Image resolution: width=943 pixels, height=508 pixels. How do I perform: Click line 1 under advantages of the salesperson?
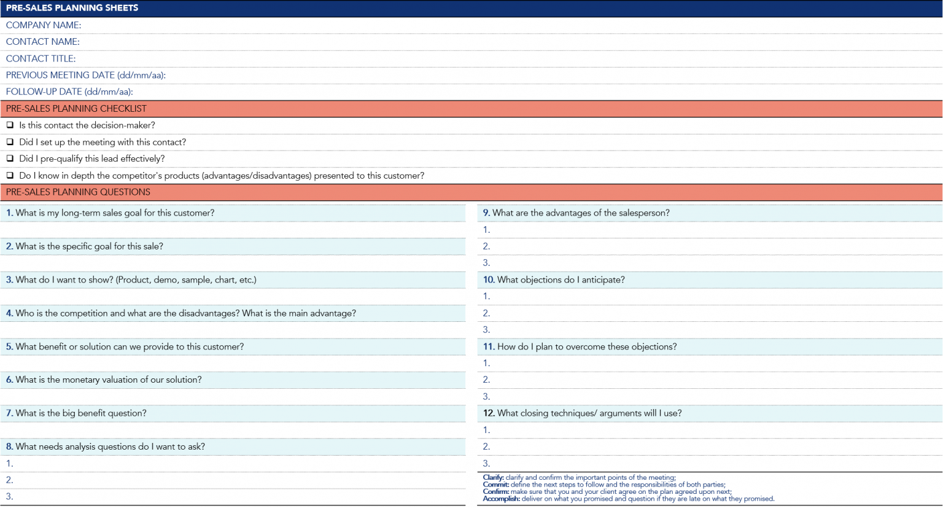(710, 230)
